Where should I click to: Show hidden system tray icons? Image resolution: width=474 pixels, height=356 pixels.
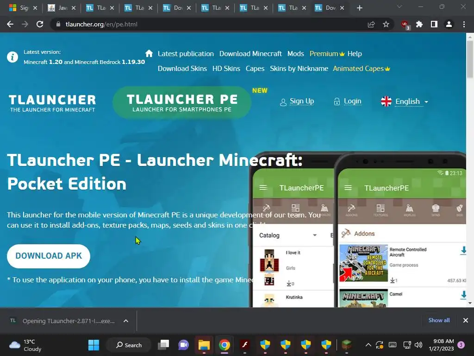[368, 345]
